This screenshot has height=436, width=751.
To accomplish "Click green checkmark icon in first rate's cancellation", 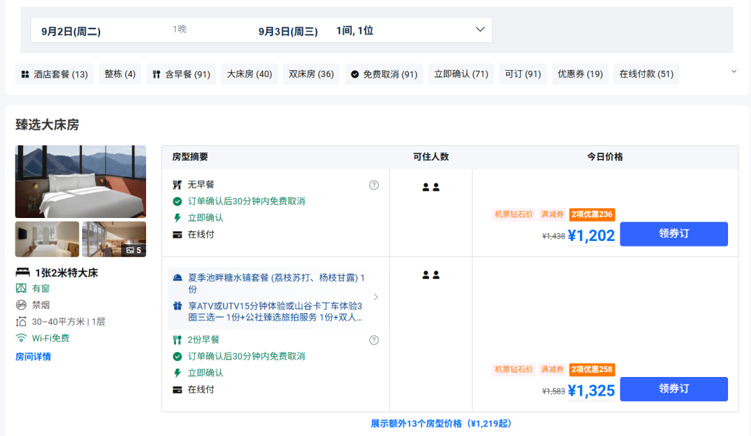I will point(177,201).
